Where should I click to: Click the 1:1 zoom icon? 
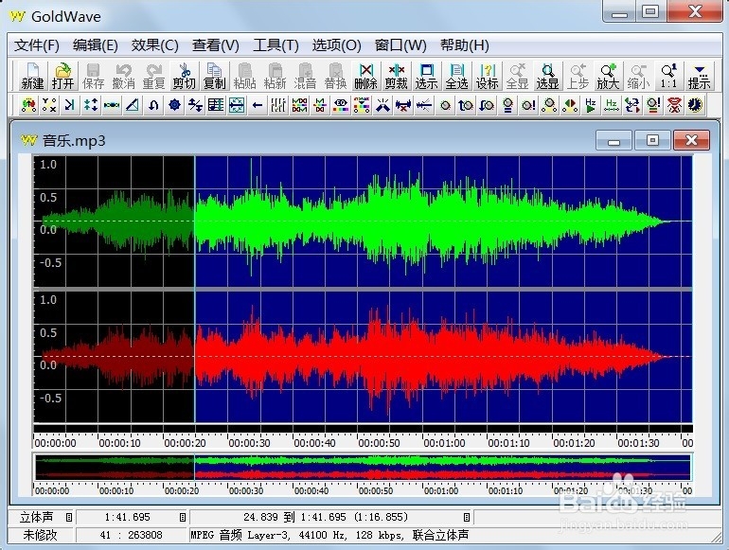coord(668,76)
